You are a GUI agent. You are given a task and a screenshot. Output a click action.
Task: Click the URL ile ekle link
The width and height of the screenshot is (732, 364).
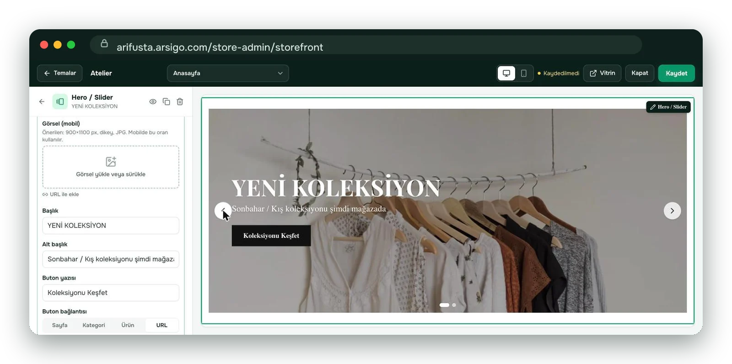click(x=61, y=194)
